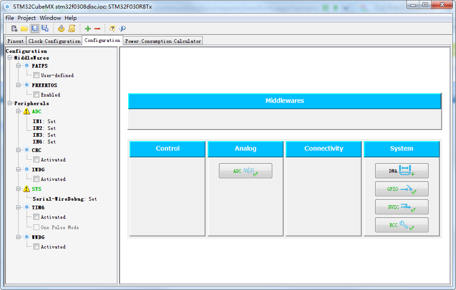Image resolution: width=456 pixels, height=290 pixels.
Task: Tick the WWDG Activated checkbox
Action: (37, 247)
